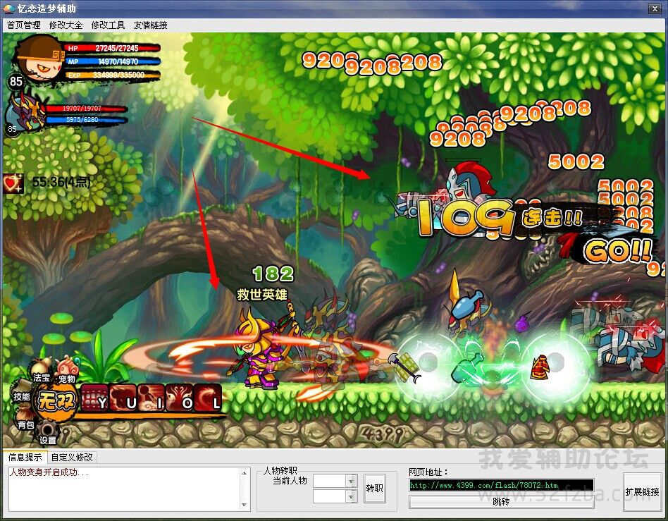Click the message box scroll-up arrow
The width and height of the screenshot is (668, 521).
pos(244,473)
